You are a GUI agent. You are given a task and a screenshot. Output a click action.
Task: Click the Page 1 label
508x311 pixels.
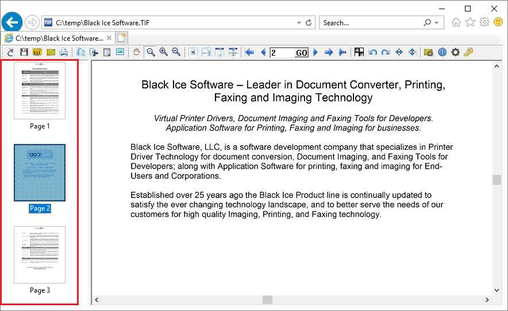click(x=40, y=126)
